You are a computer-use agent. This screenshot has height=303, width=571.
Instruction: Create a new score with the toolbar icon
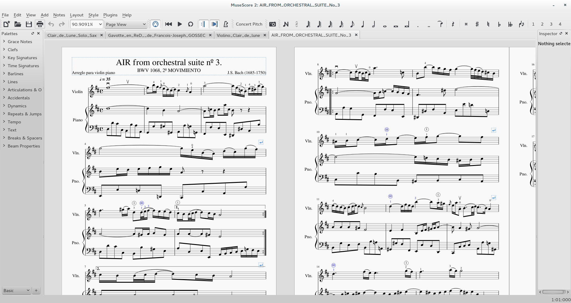click(7, 24)
